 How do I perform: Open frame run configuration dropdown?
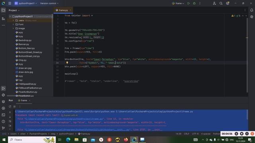(178, 3)
